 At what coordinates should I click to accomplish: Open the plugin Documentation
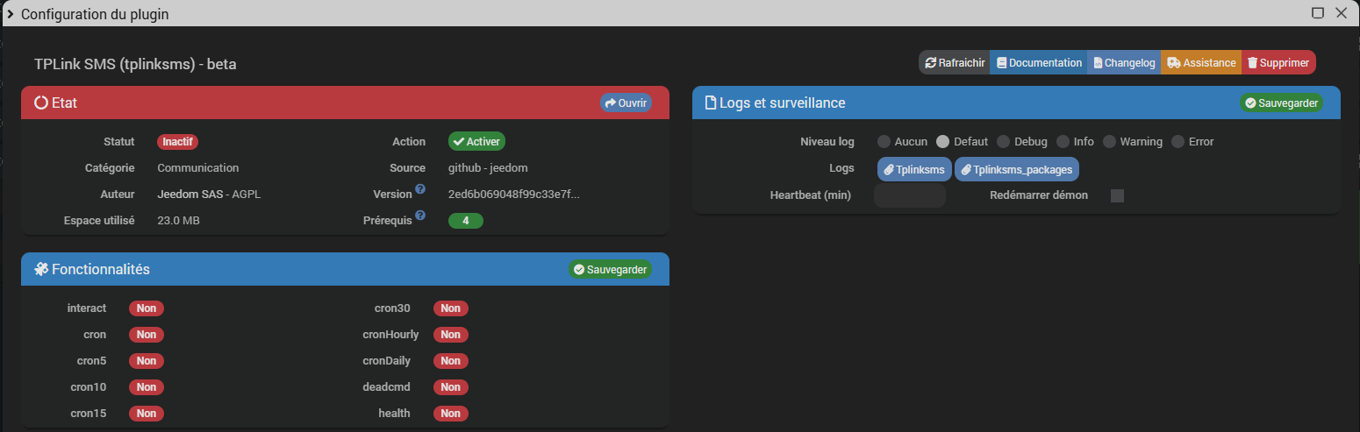(x=1039, y=63)
